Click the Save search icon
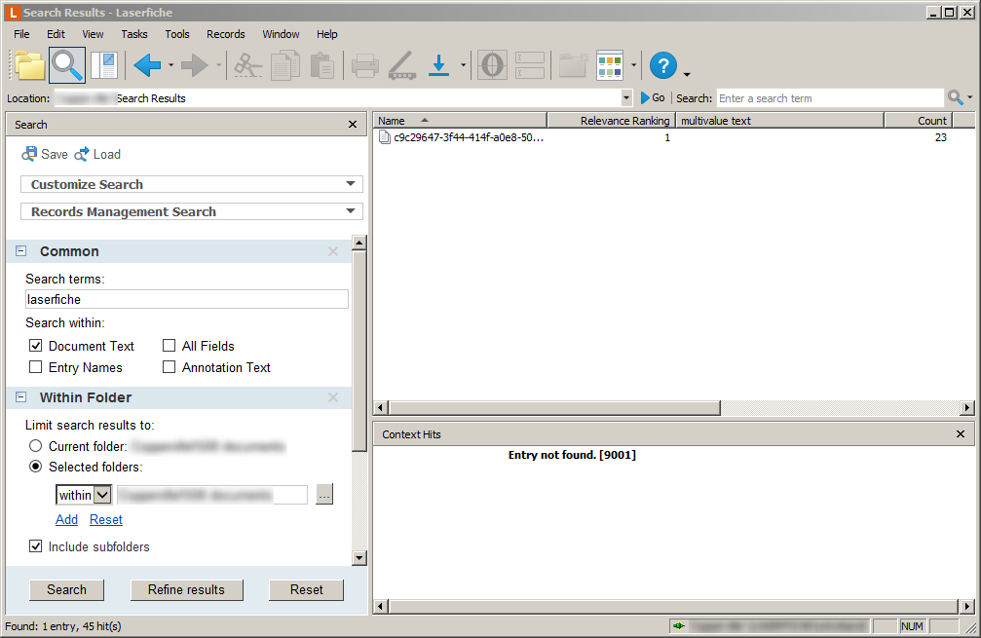This screenshot has height=638, width=981. (29, 154)
